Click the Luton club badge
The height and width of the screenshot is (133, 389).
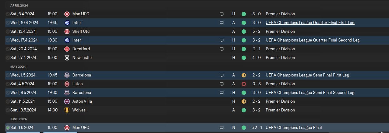pyautogui.click(x=67, y=84)
